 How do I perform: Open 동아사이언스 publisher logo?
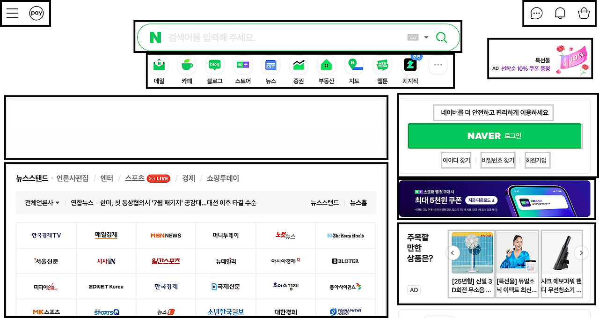346,286
